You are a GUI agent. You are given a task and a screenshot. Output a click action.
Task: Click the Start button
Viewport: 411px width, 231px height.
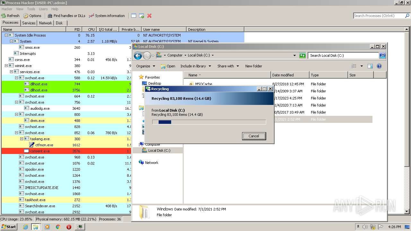[9, 227]
